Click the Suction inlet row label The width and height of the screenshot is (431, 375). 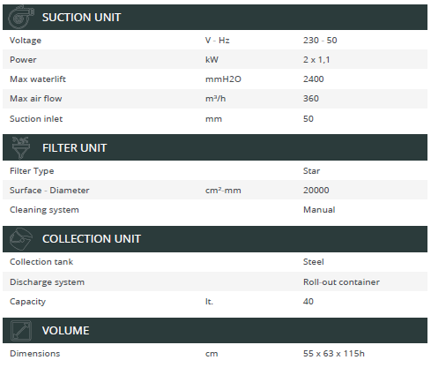click(36, 119)
